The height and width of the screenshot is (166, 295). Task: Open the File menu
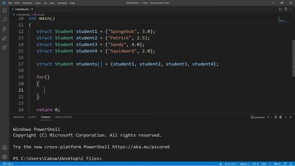10,3
